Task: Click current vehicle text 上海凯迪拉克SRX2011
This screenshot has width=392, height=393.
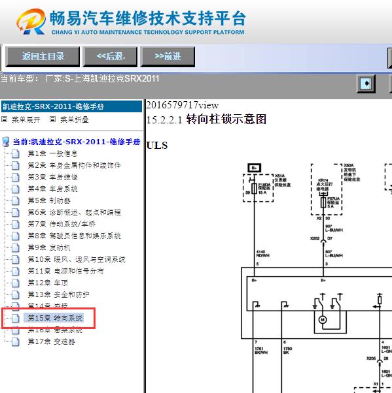Action: tap(116, 79)
